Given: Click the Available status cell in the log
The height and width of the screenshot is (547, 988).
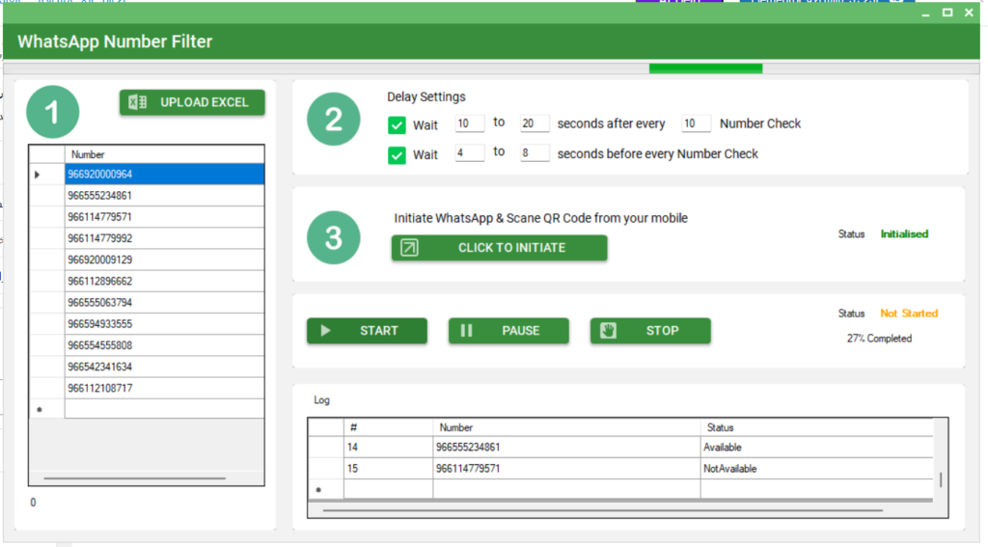Looking at the screenshot, I should click(x=816, y=448).
